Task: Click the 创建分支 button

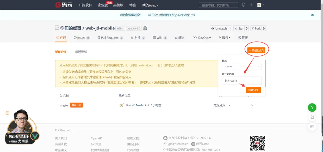Action: pos(253,90)
